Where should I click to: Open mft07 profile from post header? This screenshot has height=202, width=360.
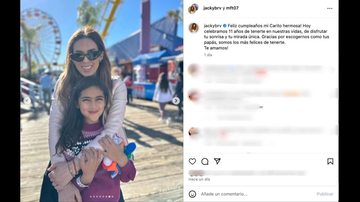tap(232, 8)
